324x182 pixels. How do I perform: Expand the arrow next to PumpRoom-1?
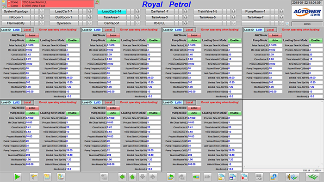[281, 12]
